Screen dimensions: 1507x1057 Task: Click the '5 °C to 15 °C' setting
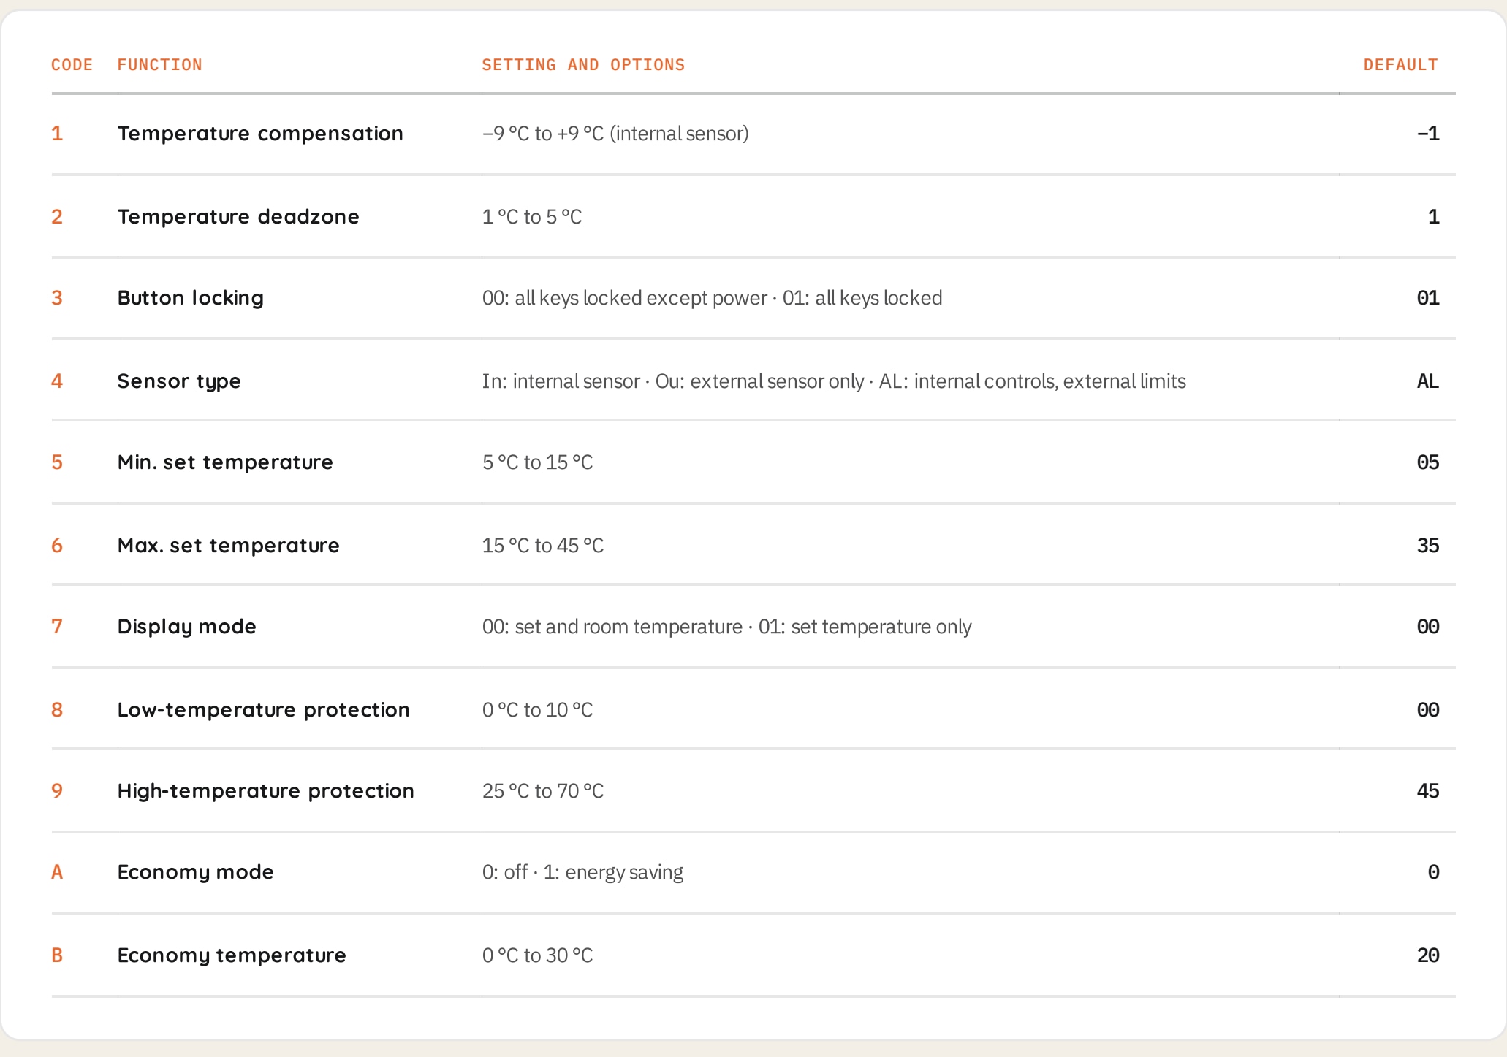[x=537, y=462]
